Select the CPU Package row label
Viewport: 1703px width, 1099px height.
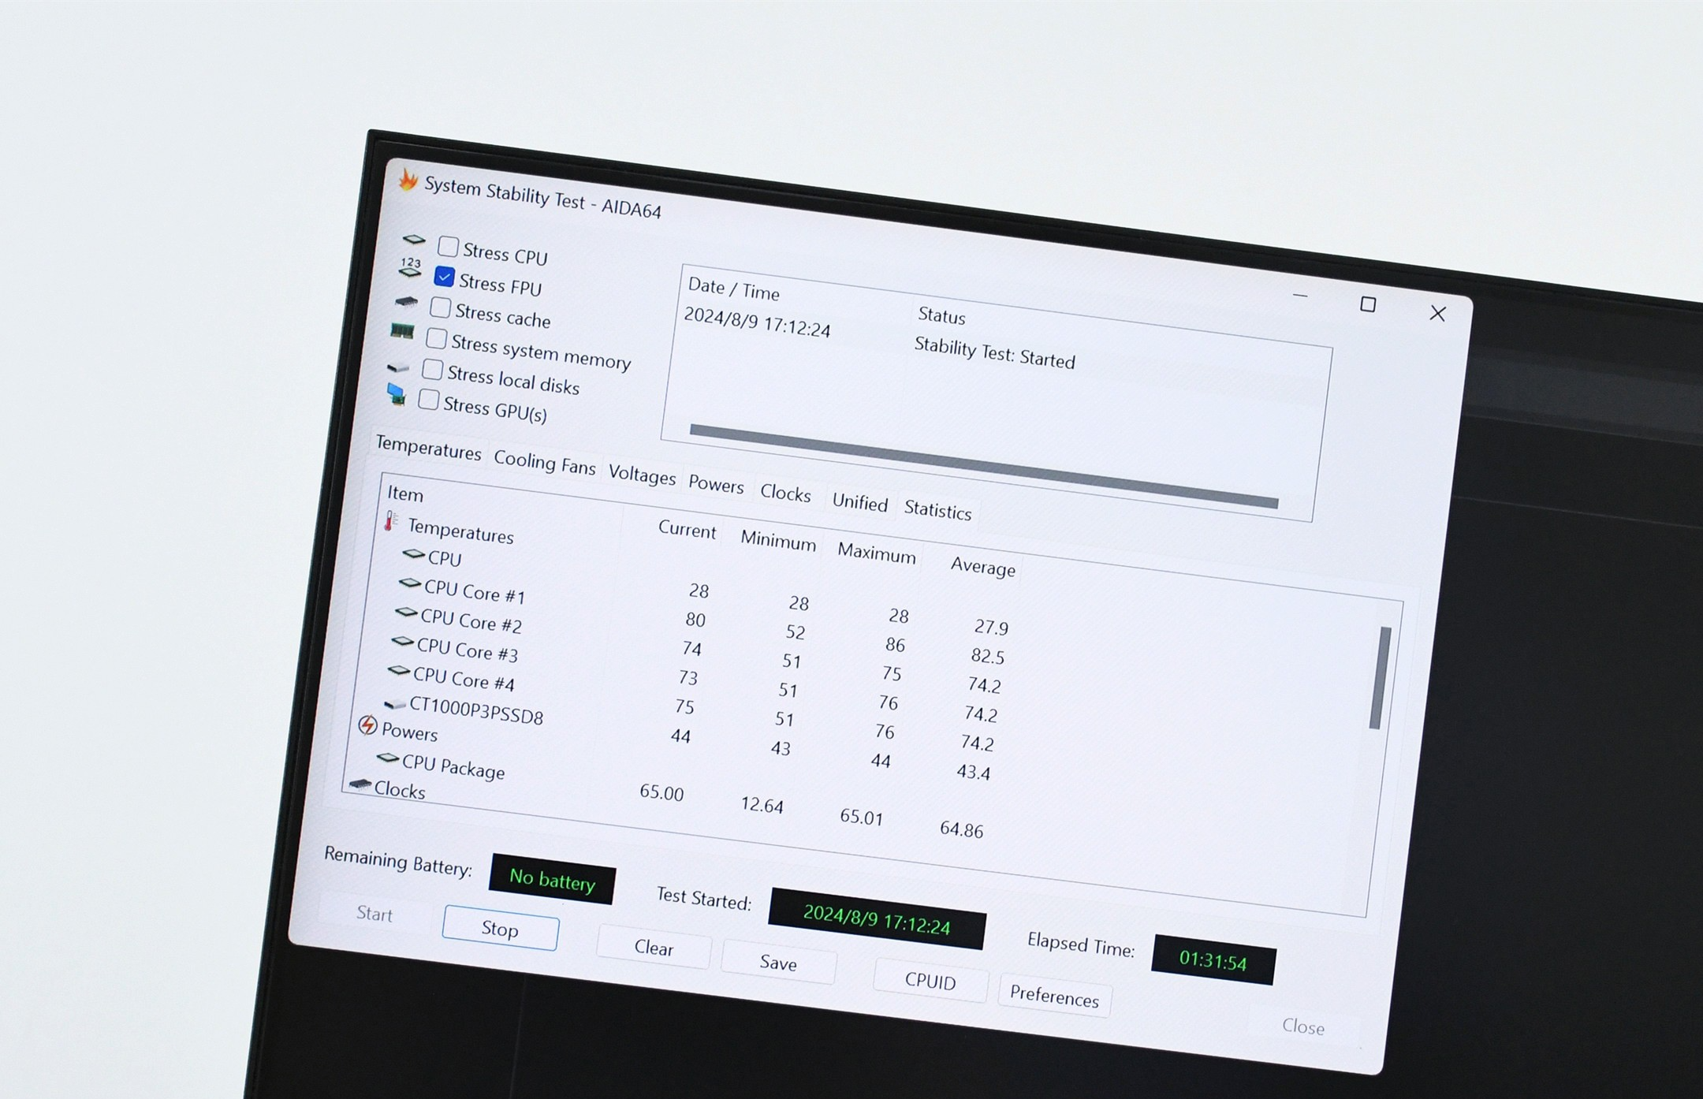[453, 766]
